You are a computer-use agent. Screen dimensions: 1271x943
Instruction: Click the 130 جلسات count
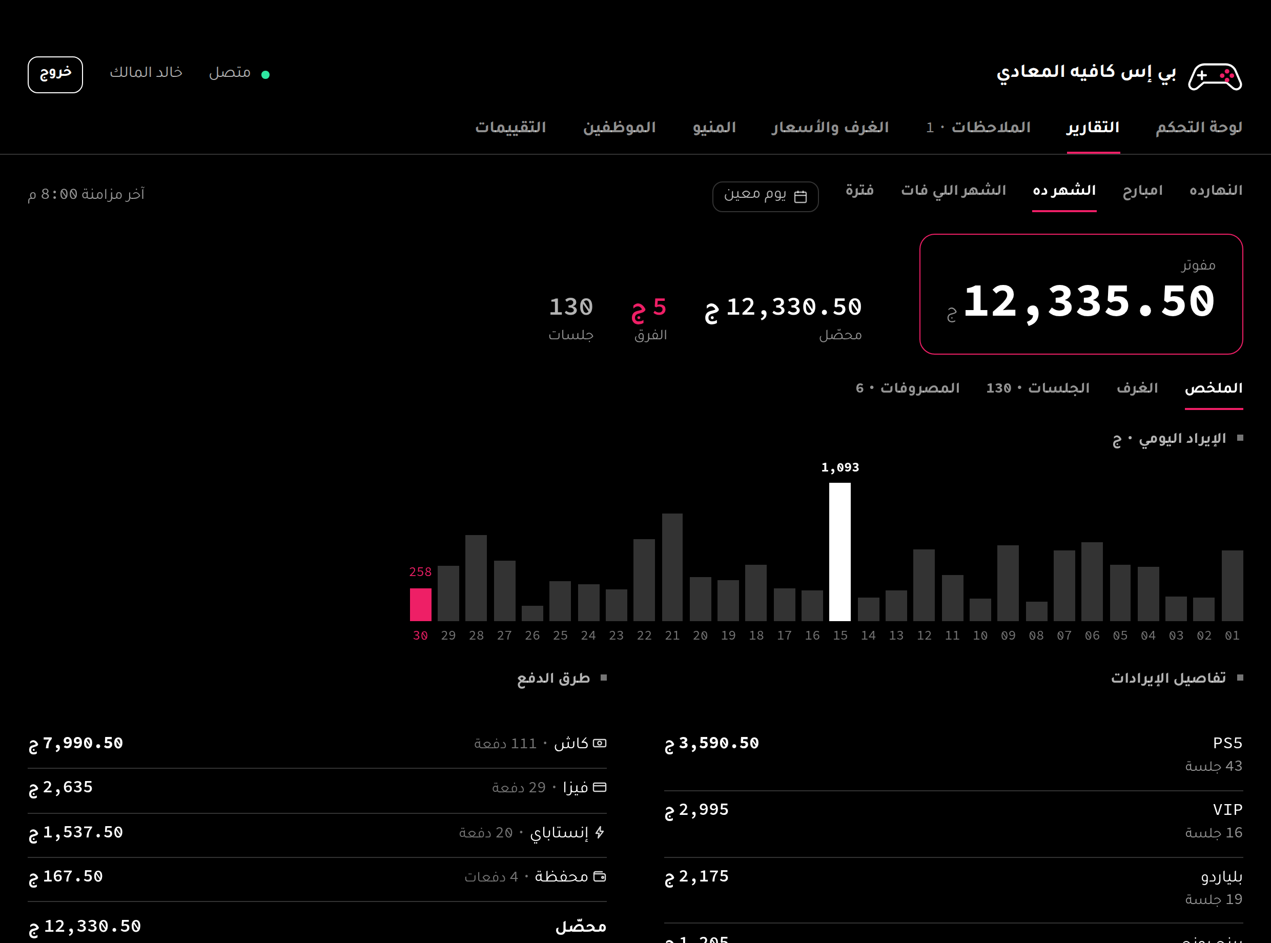tap(571, 307)
